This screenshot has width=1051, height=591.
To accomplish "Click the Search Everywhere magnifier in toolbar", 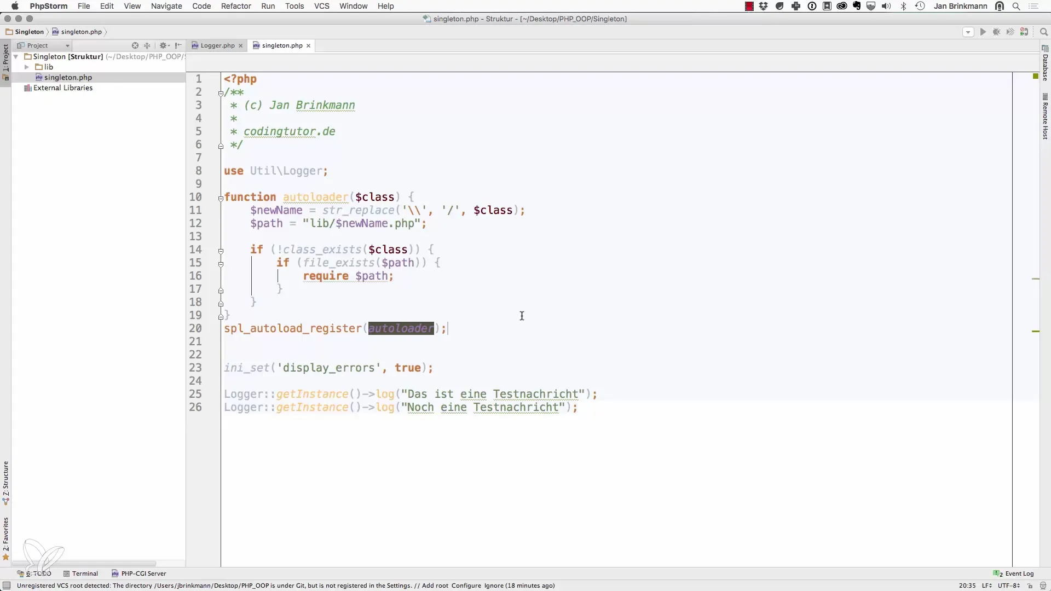I will [1043, 32].
